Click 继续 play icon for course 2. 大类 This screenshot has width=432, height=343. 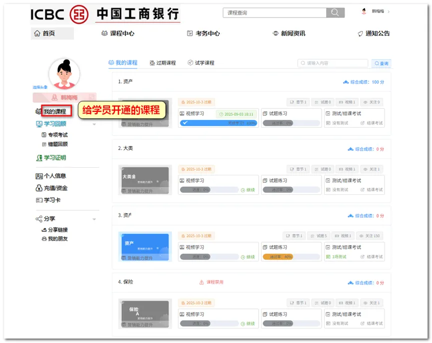point(243,190)
